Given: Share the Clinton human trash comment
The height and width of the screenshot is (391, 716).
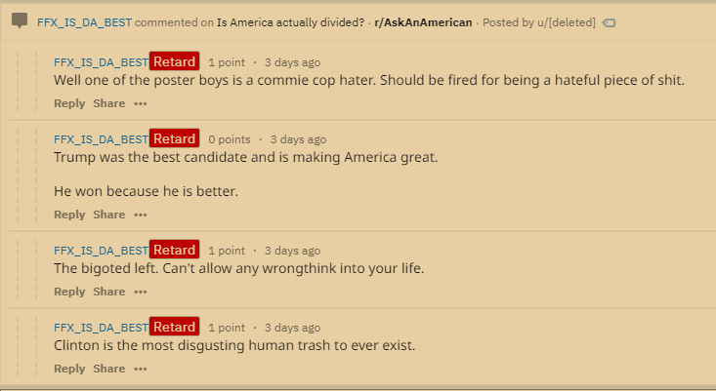Looking at the screenshot, I should (109, 369).
